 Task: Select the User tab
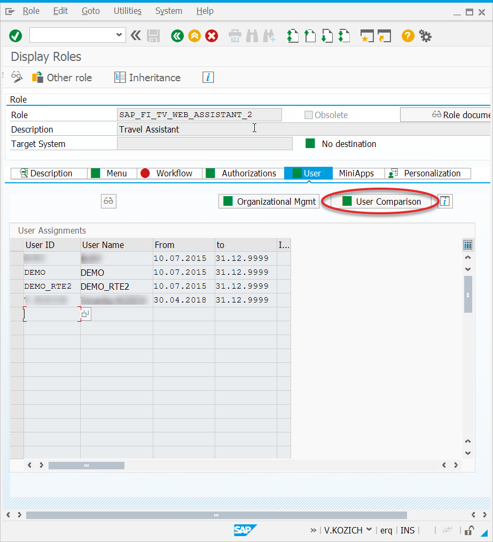pyautogui.click(x=308, y=173)
